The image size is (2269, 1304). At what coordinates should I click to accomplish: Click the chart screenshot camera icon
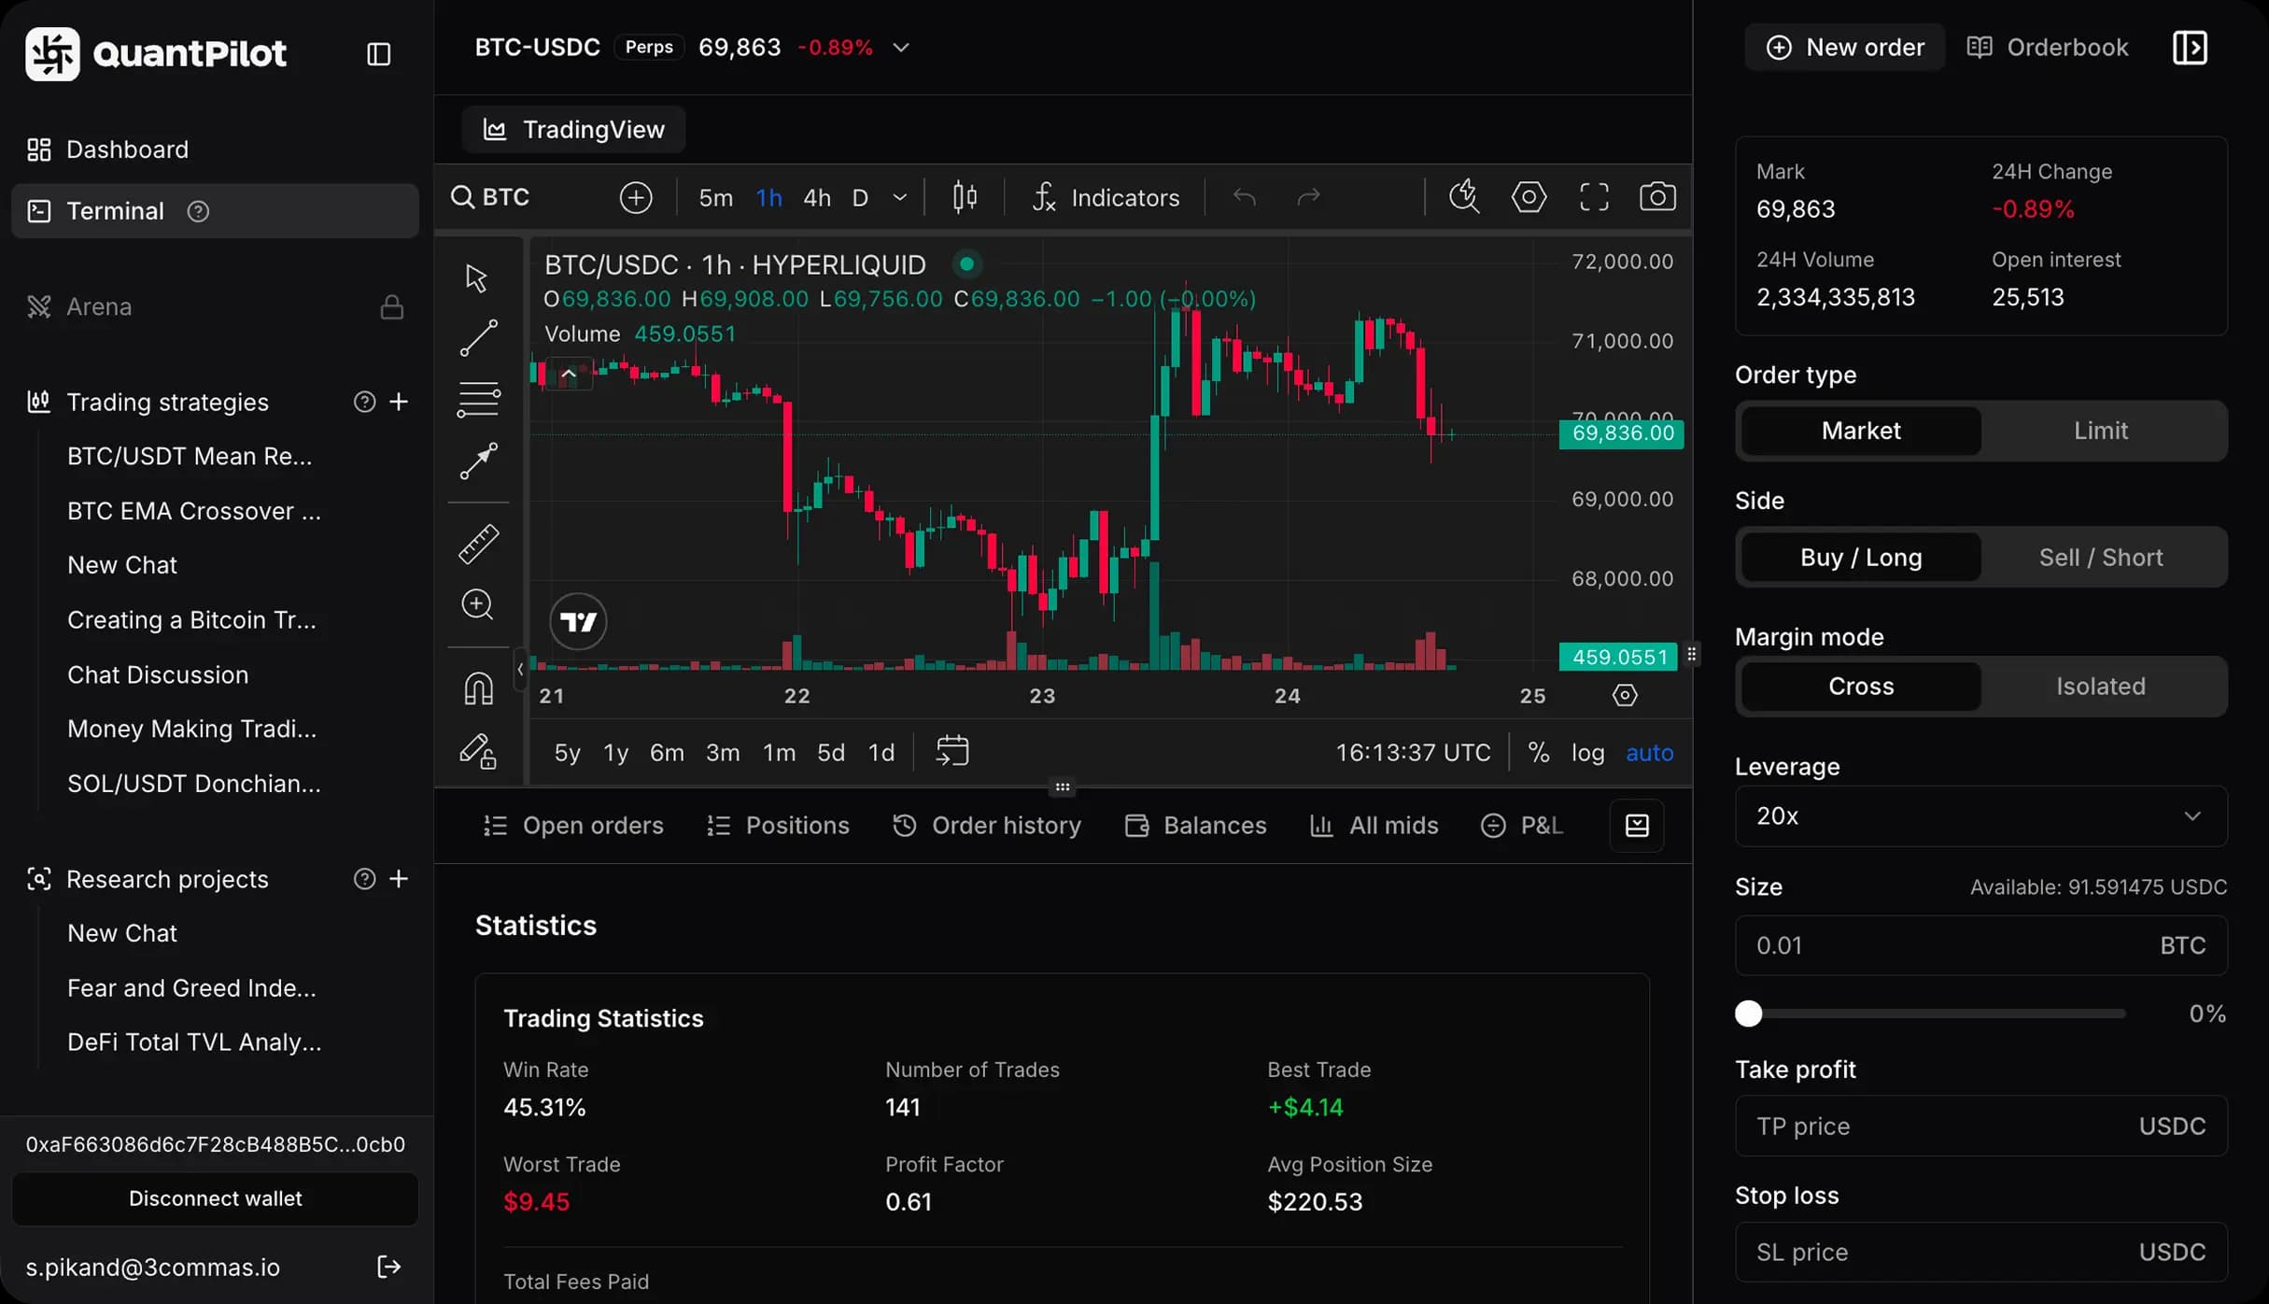click(1657, 197)
